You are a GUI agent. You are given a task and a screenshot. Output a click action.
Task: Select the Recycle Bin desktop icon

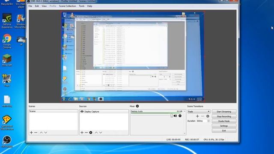tap(7, 3)
